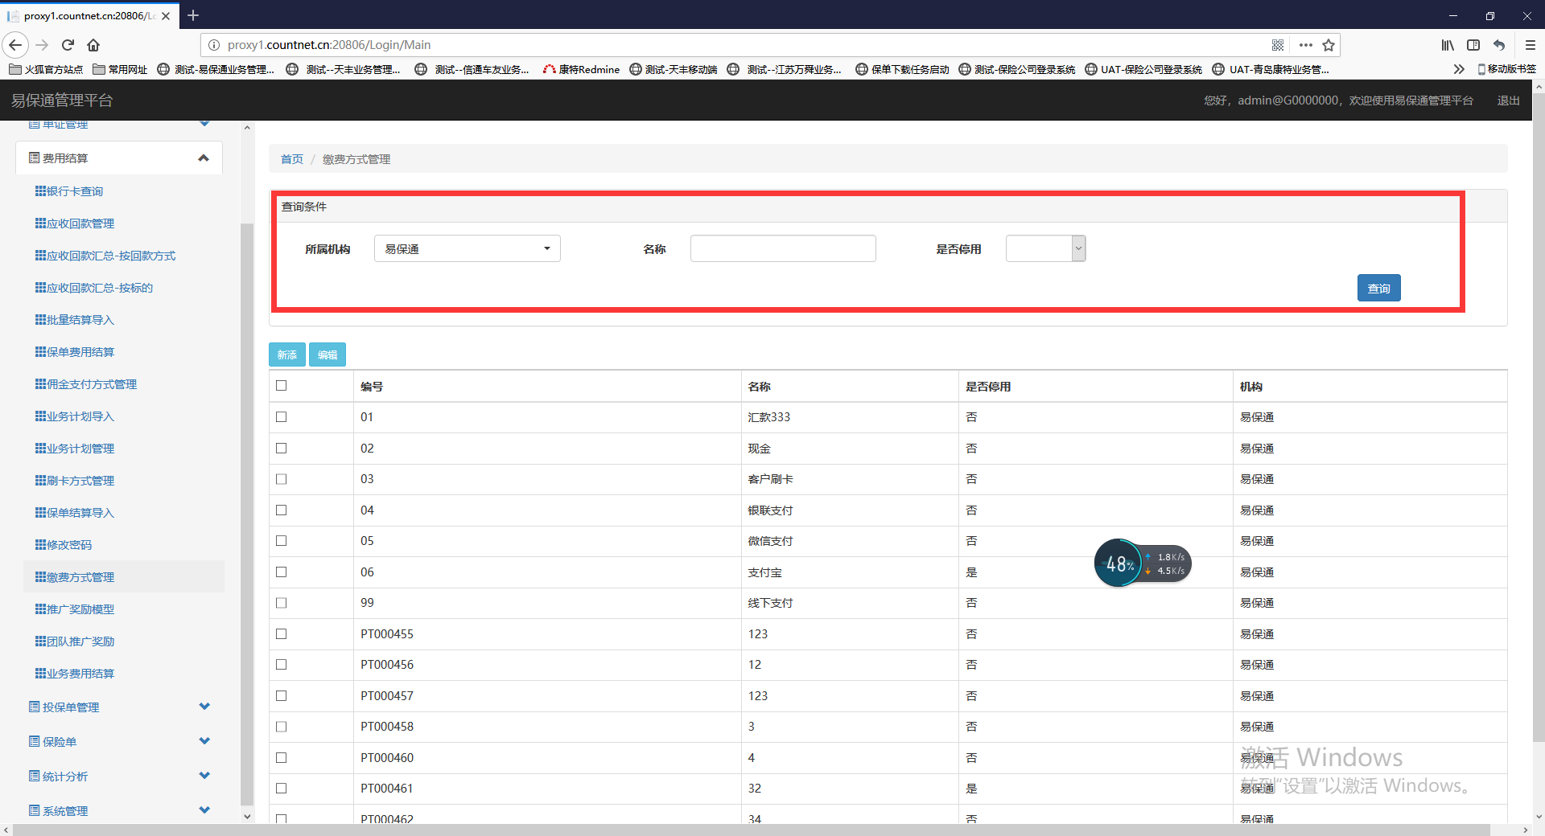Check the row for 03 客户刷卡
Screen dimensions: 1545x836
pos(281,478)
